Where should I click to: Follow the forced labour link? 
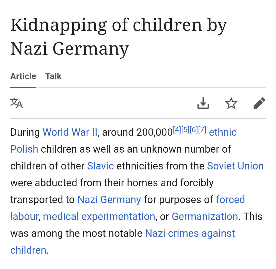230,200
